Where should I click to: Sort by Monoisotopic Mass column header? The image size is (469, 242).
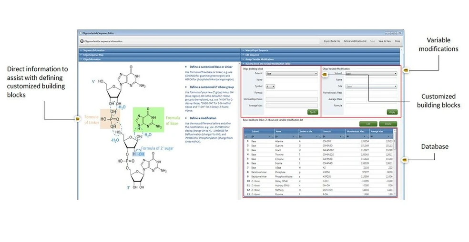[358, 131]
